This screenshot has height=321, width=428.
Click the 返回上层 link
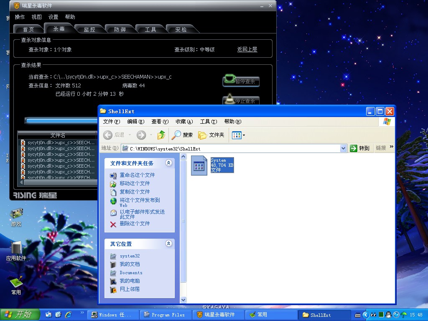coord(247,49)
